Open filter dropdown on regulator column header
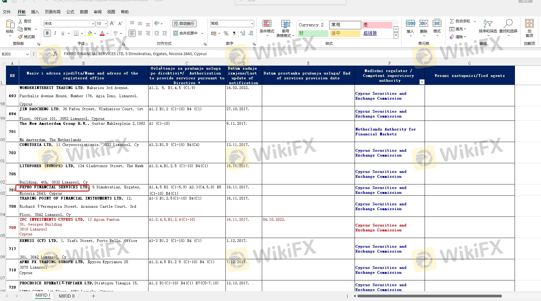The image size is (541, 301). 422,82
